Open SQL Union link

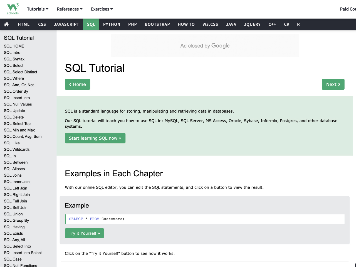(x=13, y=214)
